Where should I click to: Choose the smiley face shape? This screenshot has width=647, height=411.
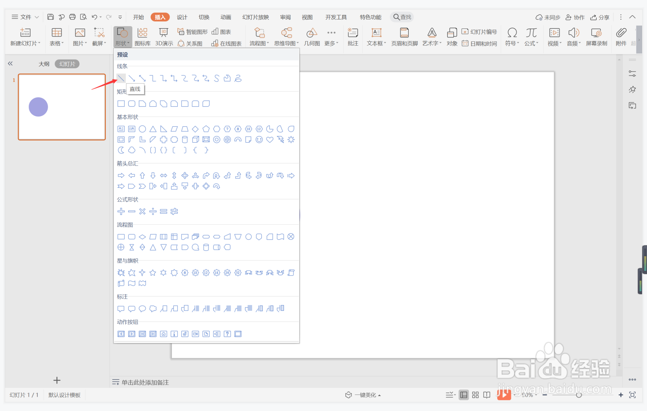(x=259, y=140)
